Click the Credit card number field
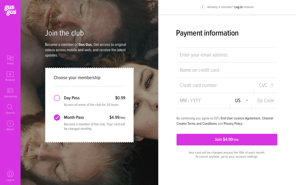The width and height of the screenshot is (296, 185). [215, 85]
